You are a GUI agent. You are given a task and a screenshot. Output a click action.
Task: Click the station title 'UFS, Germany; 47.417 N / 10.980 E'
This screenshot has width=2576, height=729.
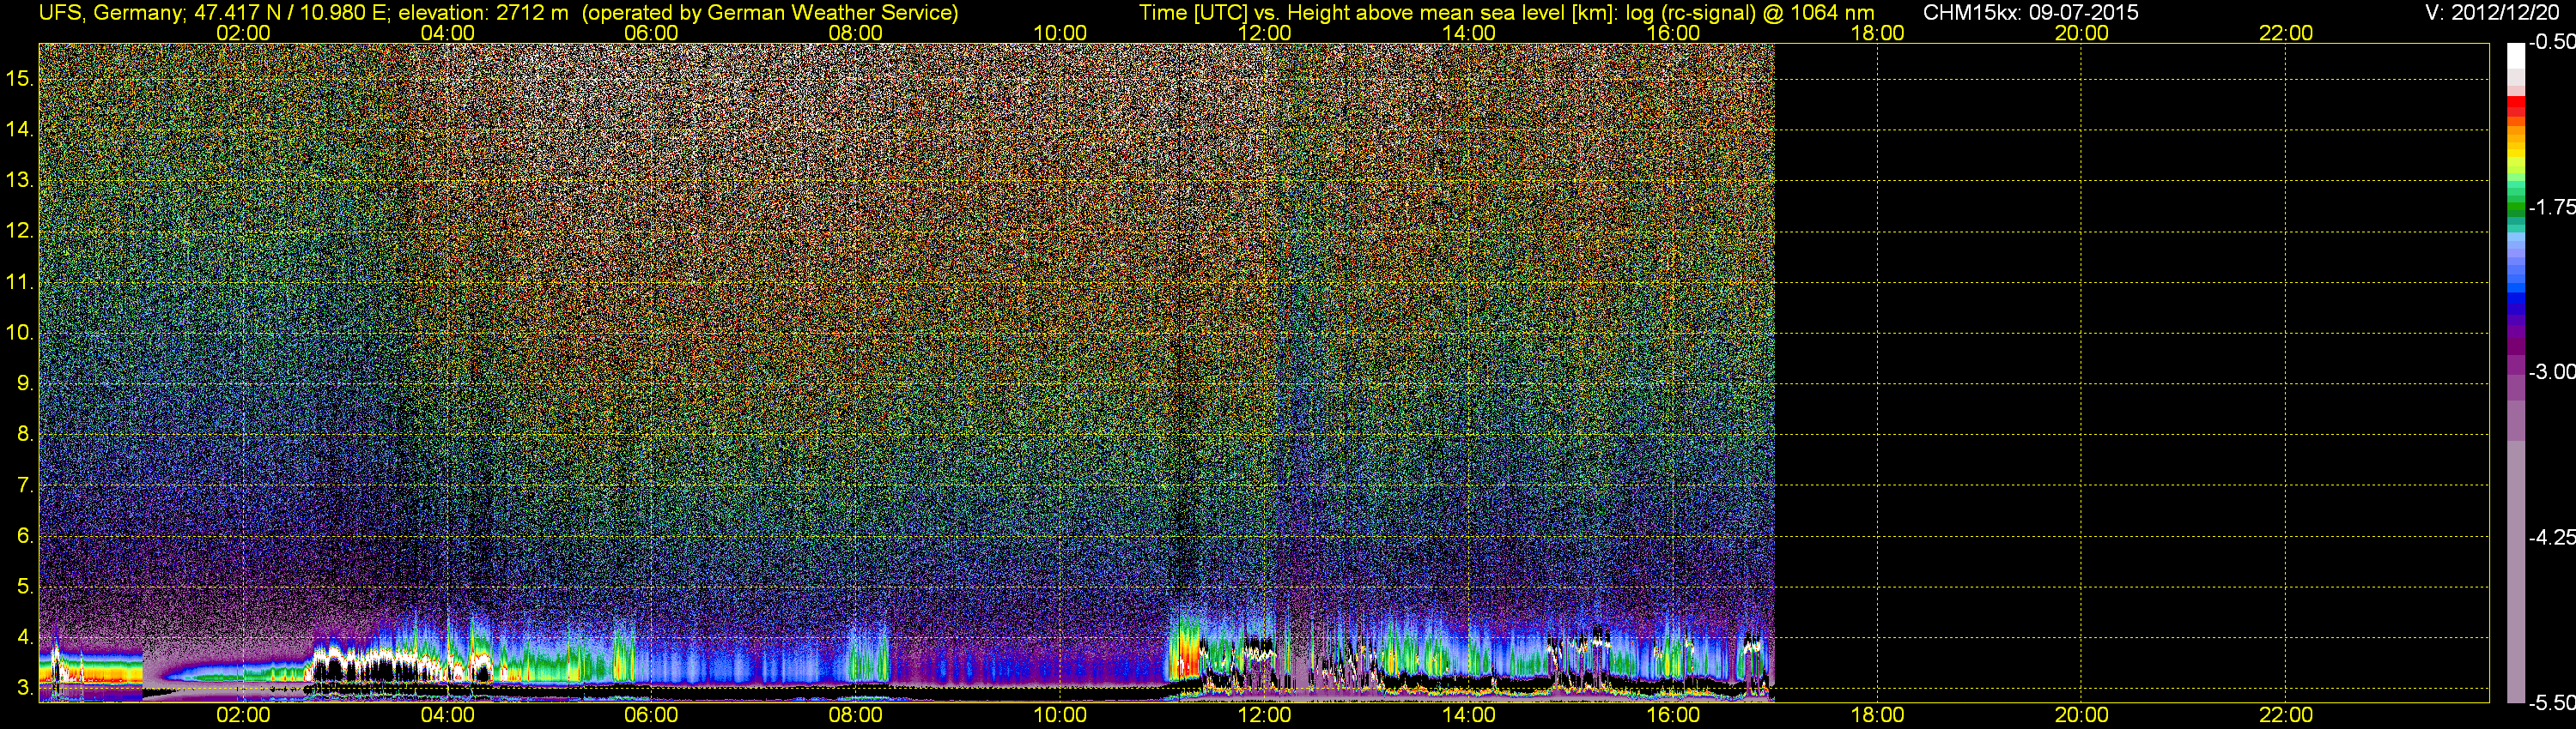pos(215,12)
